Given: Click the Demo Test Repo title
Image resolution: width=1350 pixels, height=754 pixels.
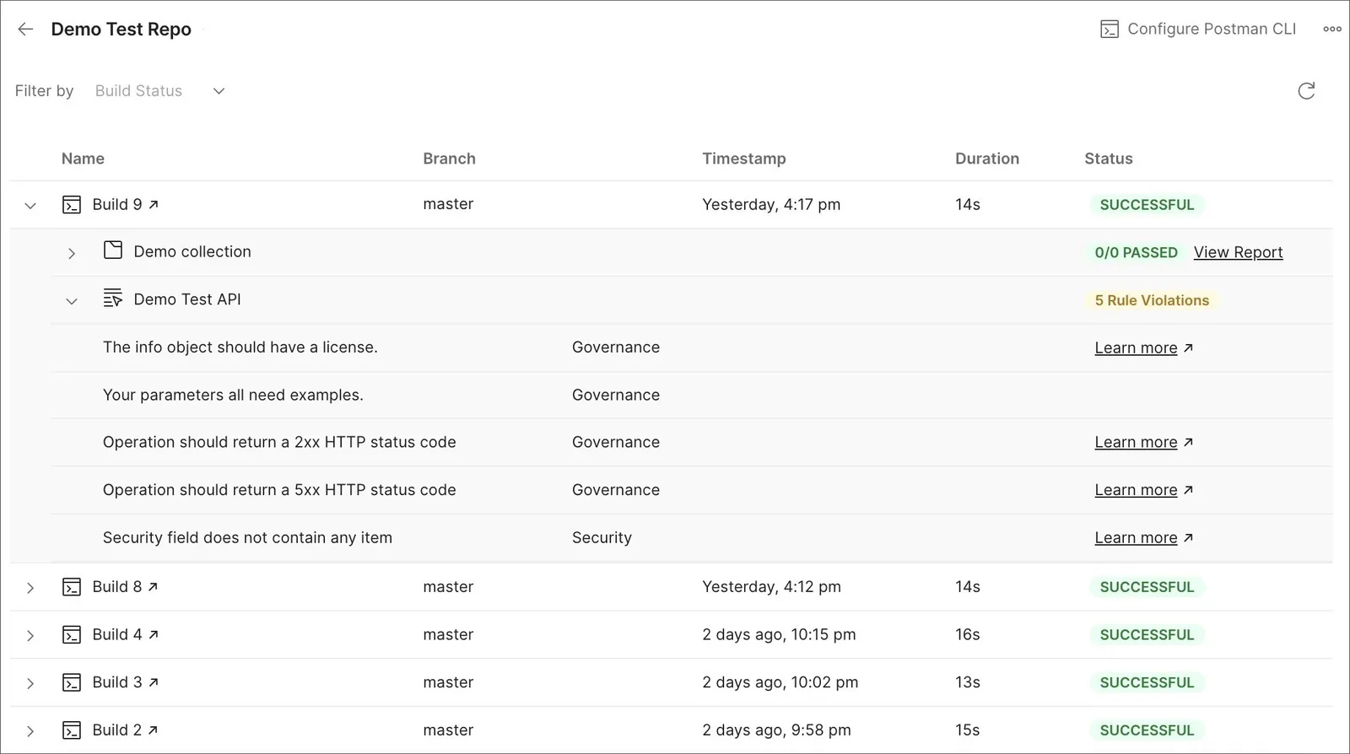Looking at the screenshot, I should (121, 30).
